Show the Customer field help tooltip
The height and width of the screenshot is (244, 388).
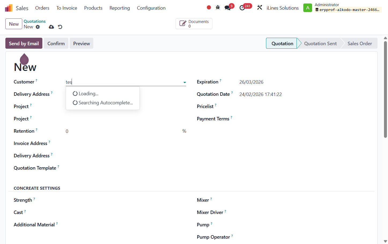point(36,80)
